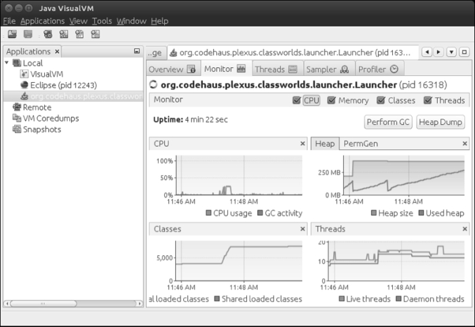Switch to the Overview tab

click(x=172, y=69)
